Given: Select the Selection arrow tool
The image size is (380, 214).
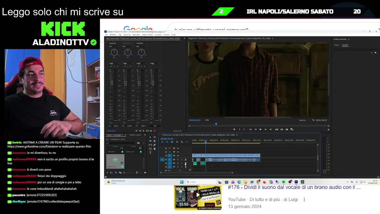Looking at the screenshot, I should [150, 137].
